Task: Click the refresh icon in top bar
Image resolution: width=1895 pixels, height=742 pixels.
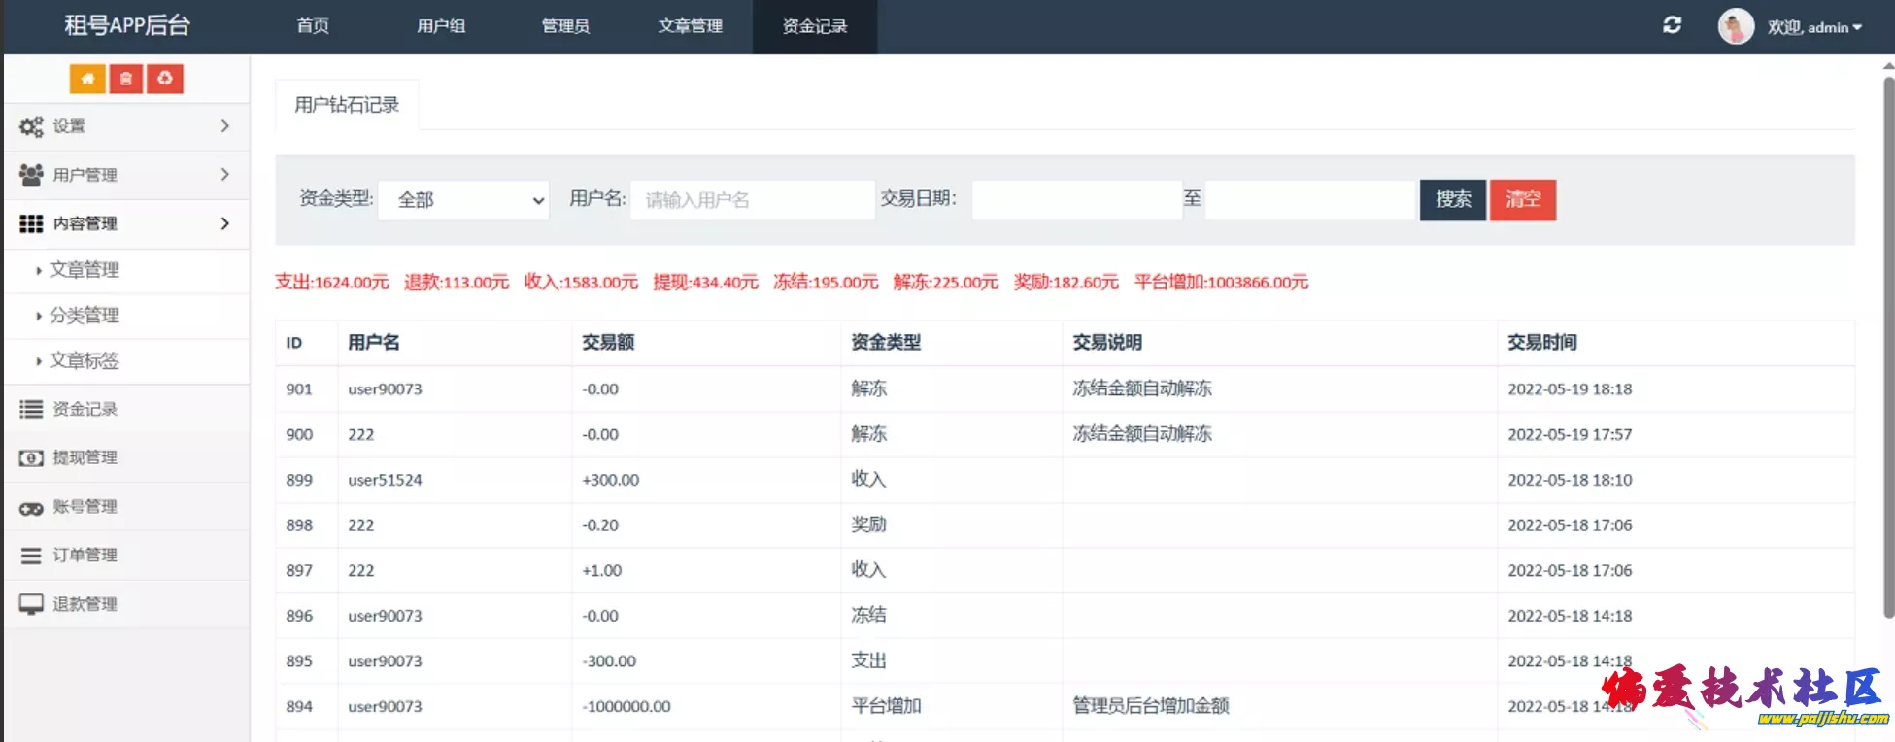Action: pos(1672,26)
